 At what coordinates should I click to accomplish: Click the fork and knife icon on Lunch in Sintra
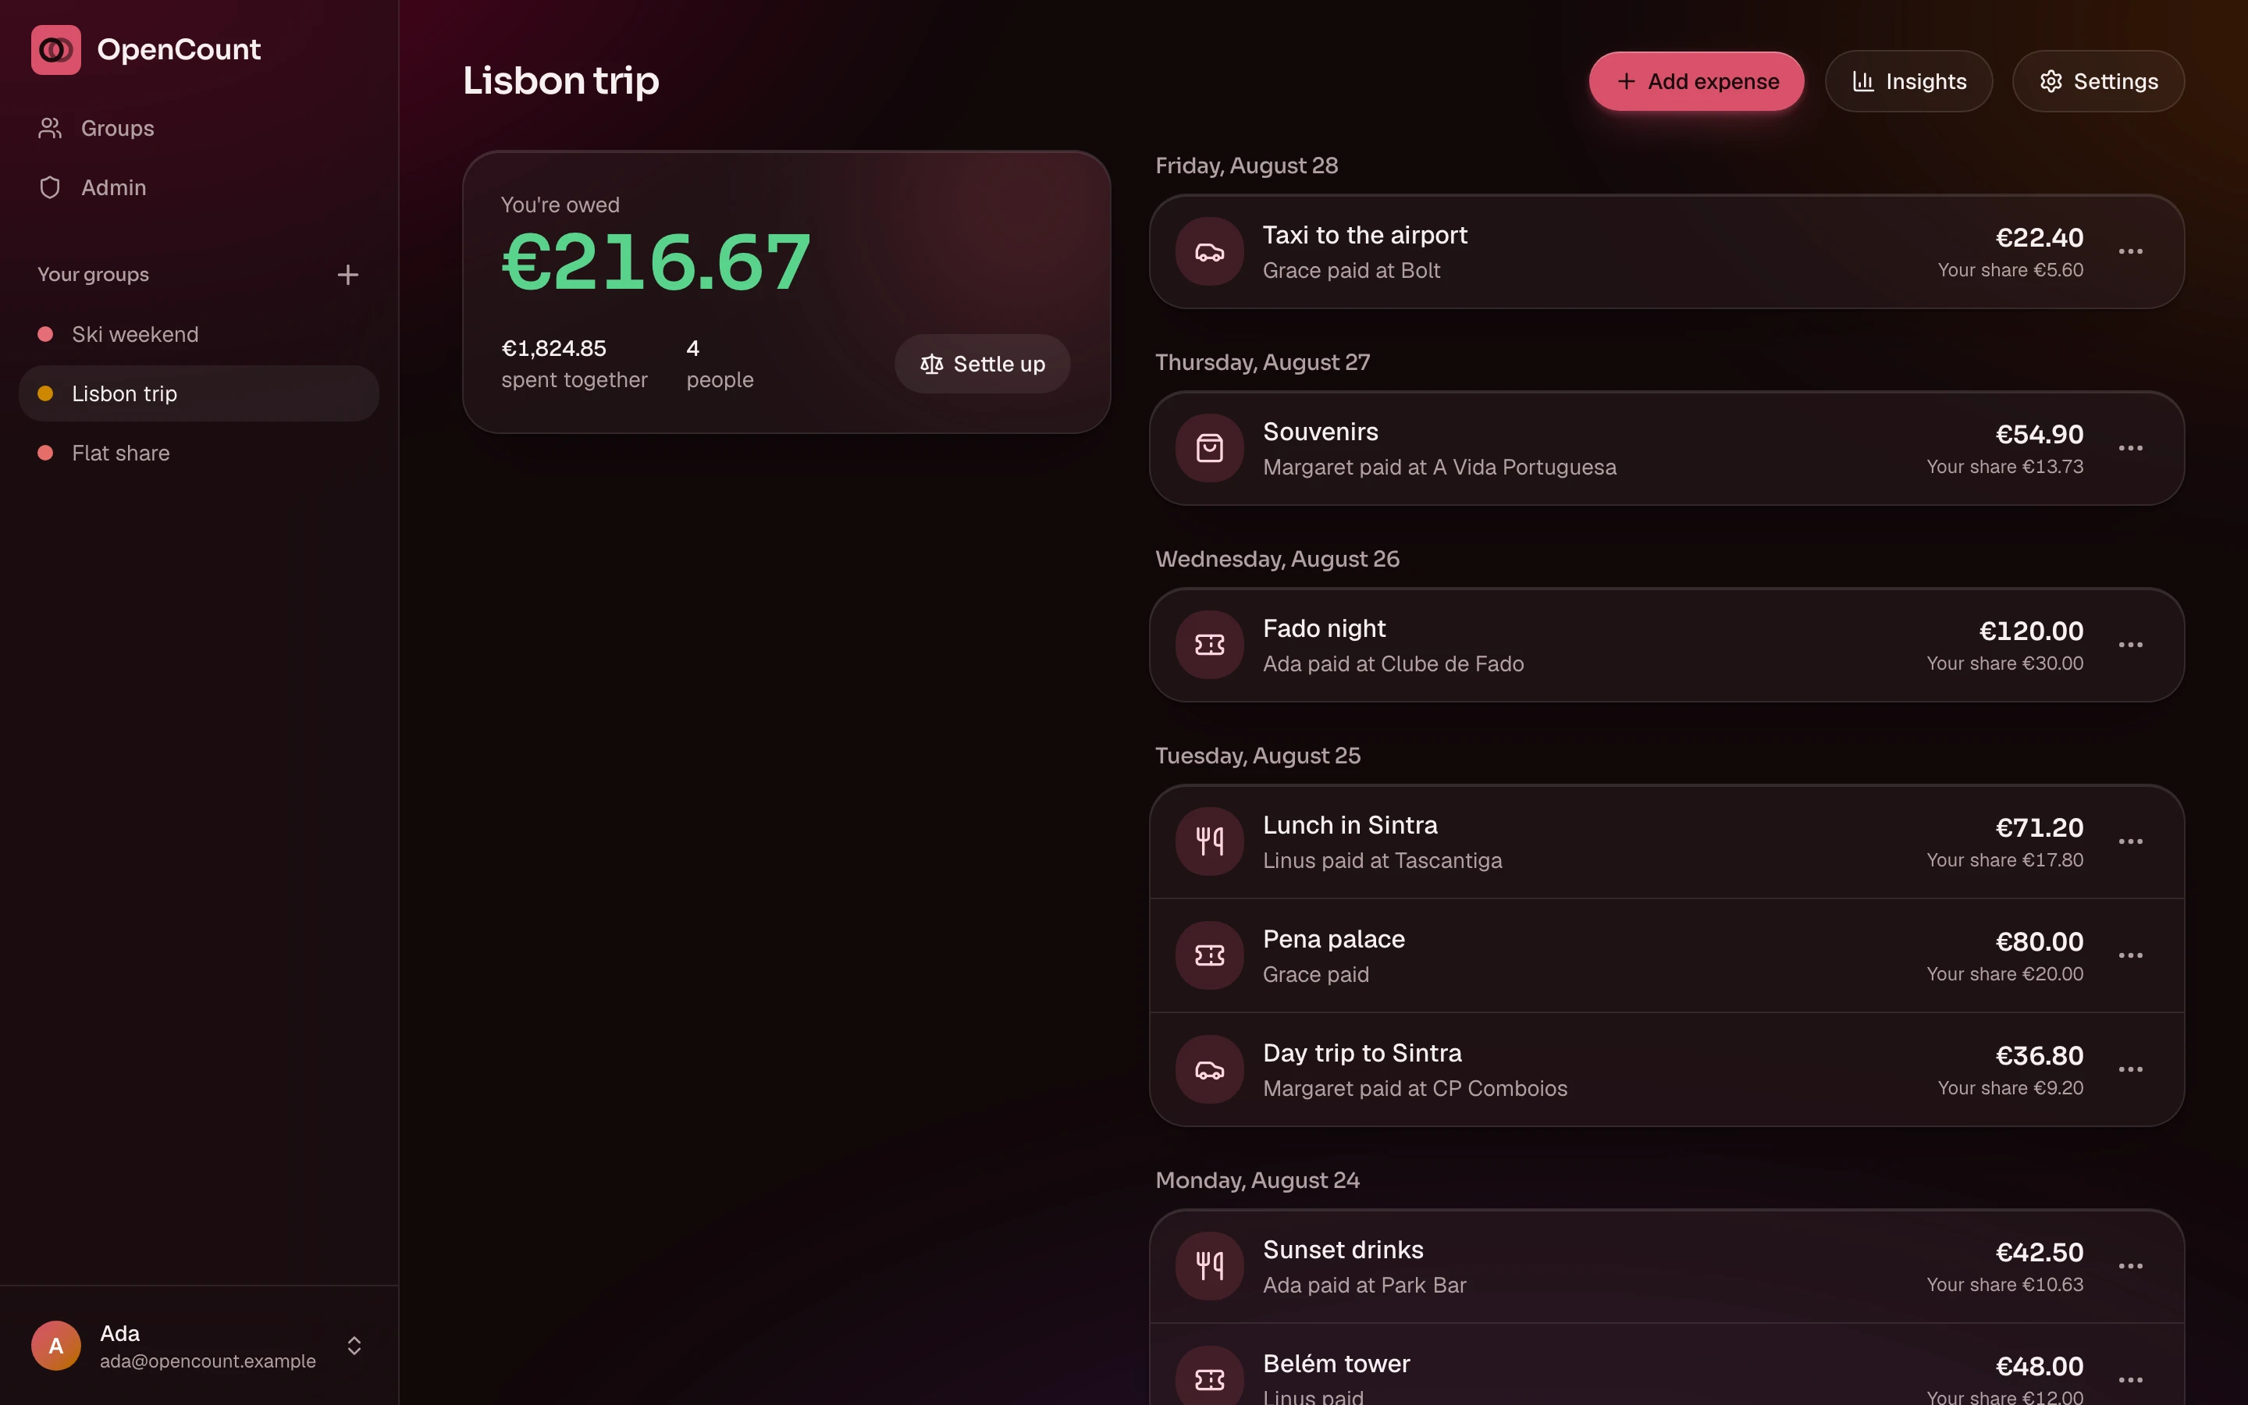click(1209, 842)
